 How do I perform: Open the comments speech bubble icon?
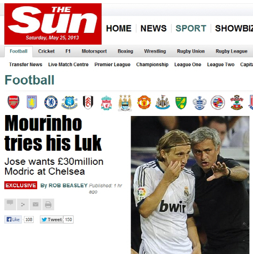10,204
